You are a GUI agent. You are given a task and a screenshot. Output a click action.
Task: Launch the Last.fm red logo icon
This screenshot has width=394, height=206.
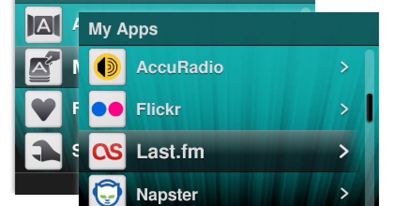[x=107, y=151]
